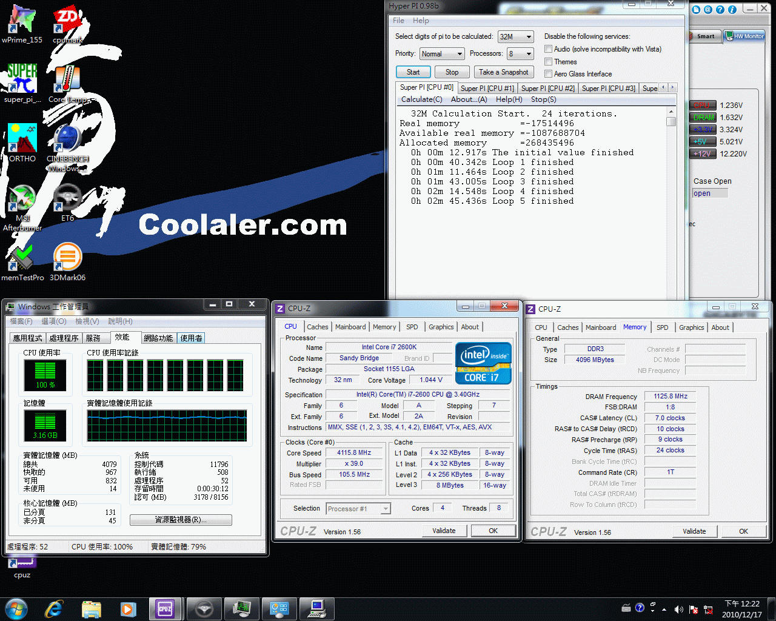Switch to SPD tab in right CPU-Z
This screenshot has height=621, width=776.
pyautogui.click(x=662, y=327)
